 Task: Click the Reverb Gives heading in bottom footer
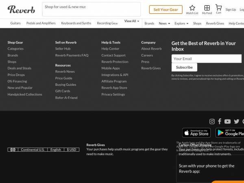(x=96, y=145)
